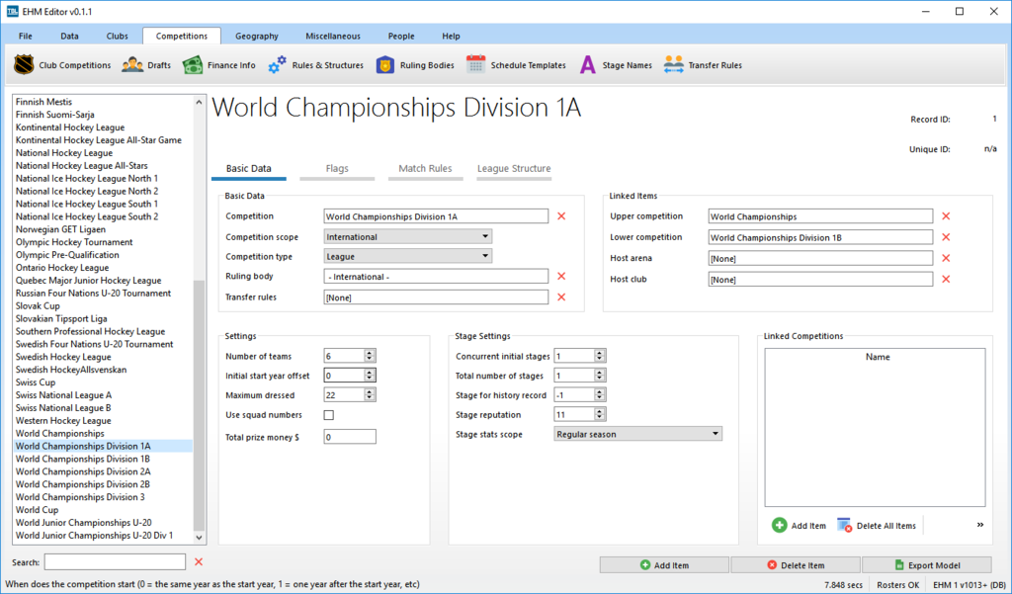
Task: Open the Miscellaneous menu tab
Action: pos(333,37)
